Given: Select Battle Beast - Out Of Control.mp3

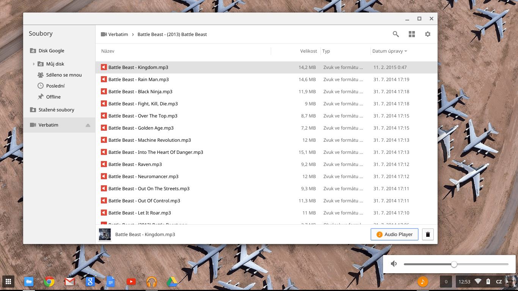Looking at the screenshot, I should tap(266, 201).
